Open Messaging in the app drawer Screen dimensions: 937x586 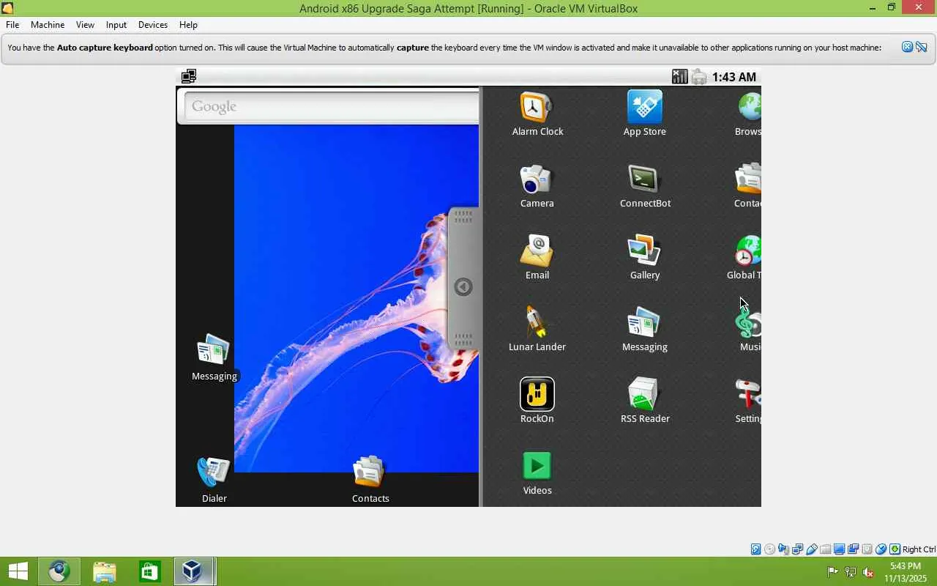[644, 330]
